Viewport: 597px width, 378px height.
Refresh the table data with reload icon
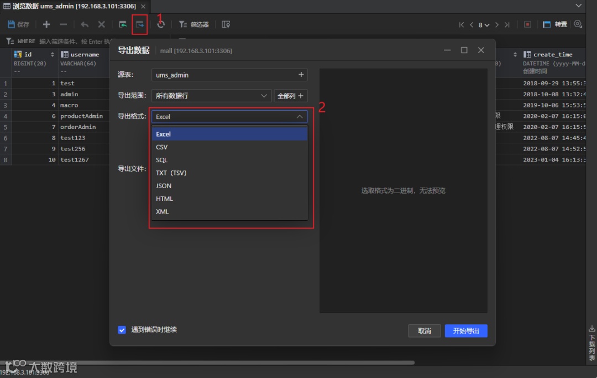click(x=161, y=24)
